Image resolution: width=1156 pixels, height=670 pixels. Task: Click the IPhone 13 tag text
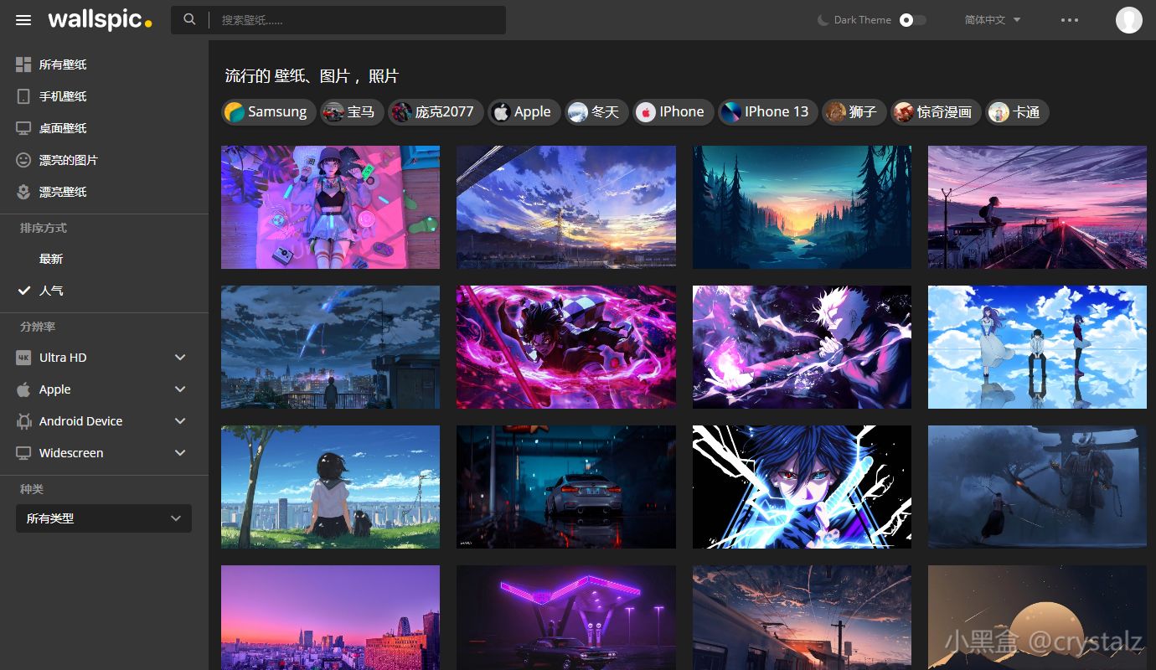click(777, 112)
